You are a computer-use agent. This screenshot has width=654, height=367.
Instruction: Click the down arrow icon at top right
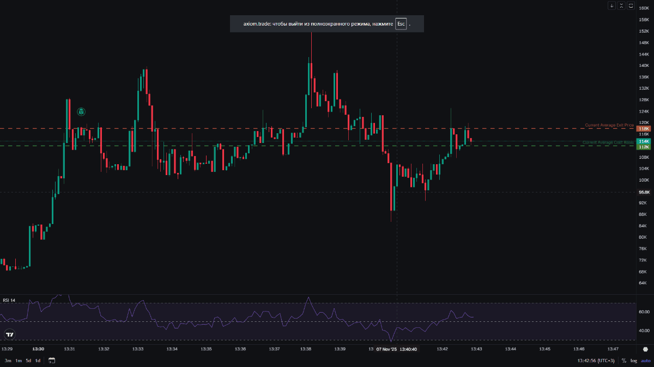tap(611, 5)
